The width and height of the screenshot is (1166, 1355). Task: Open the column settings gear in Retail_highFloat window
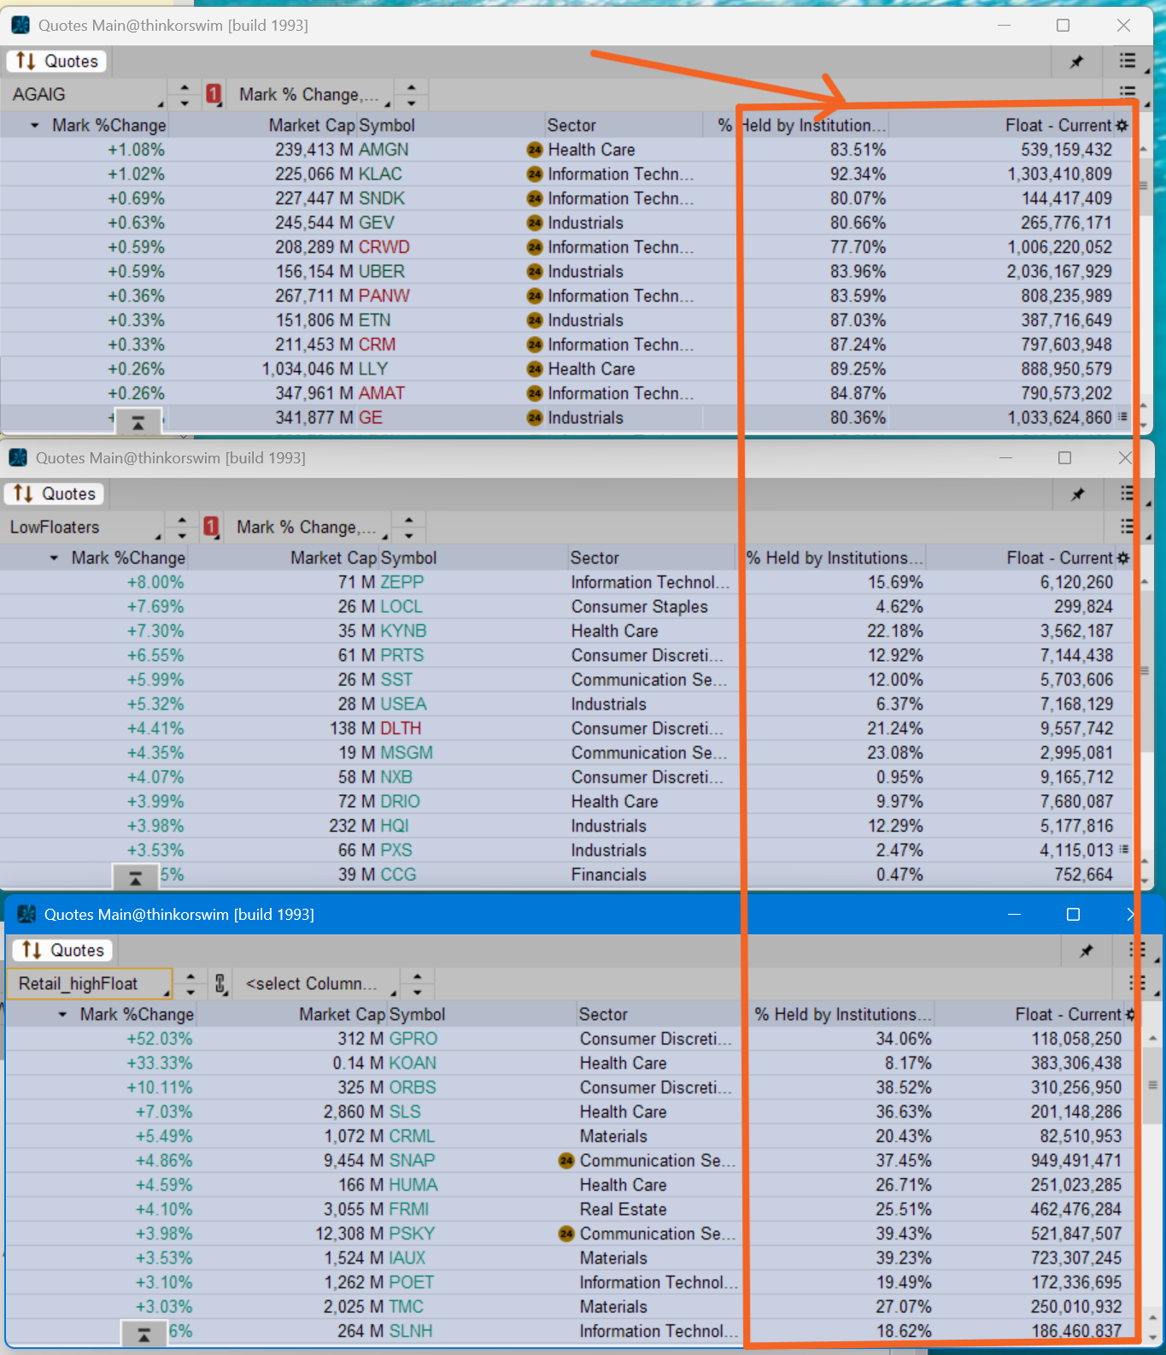1130,1015
